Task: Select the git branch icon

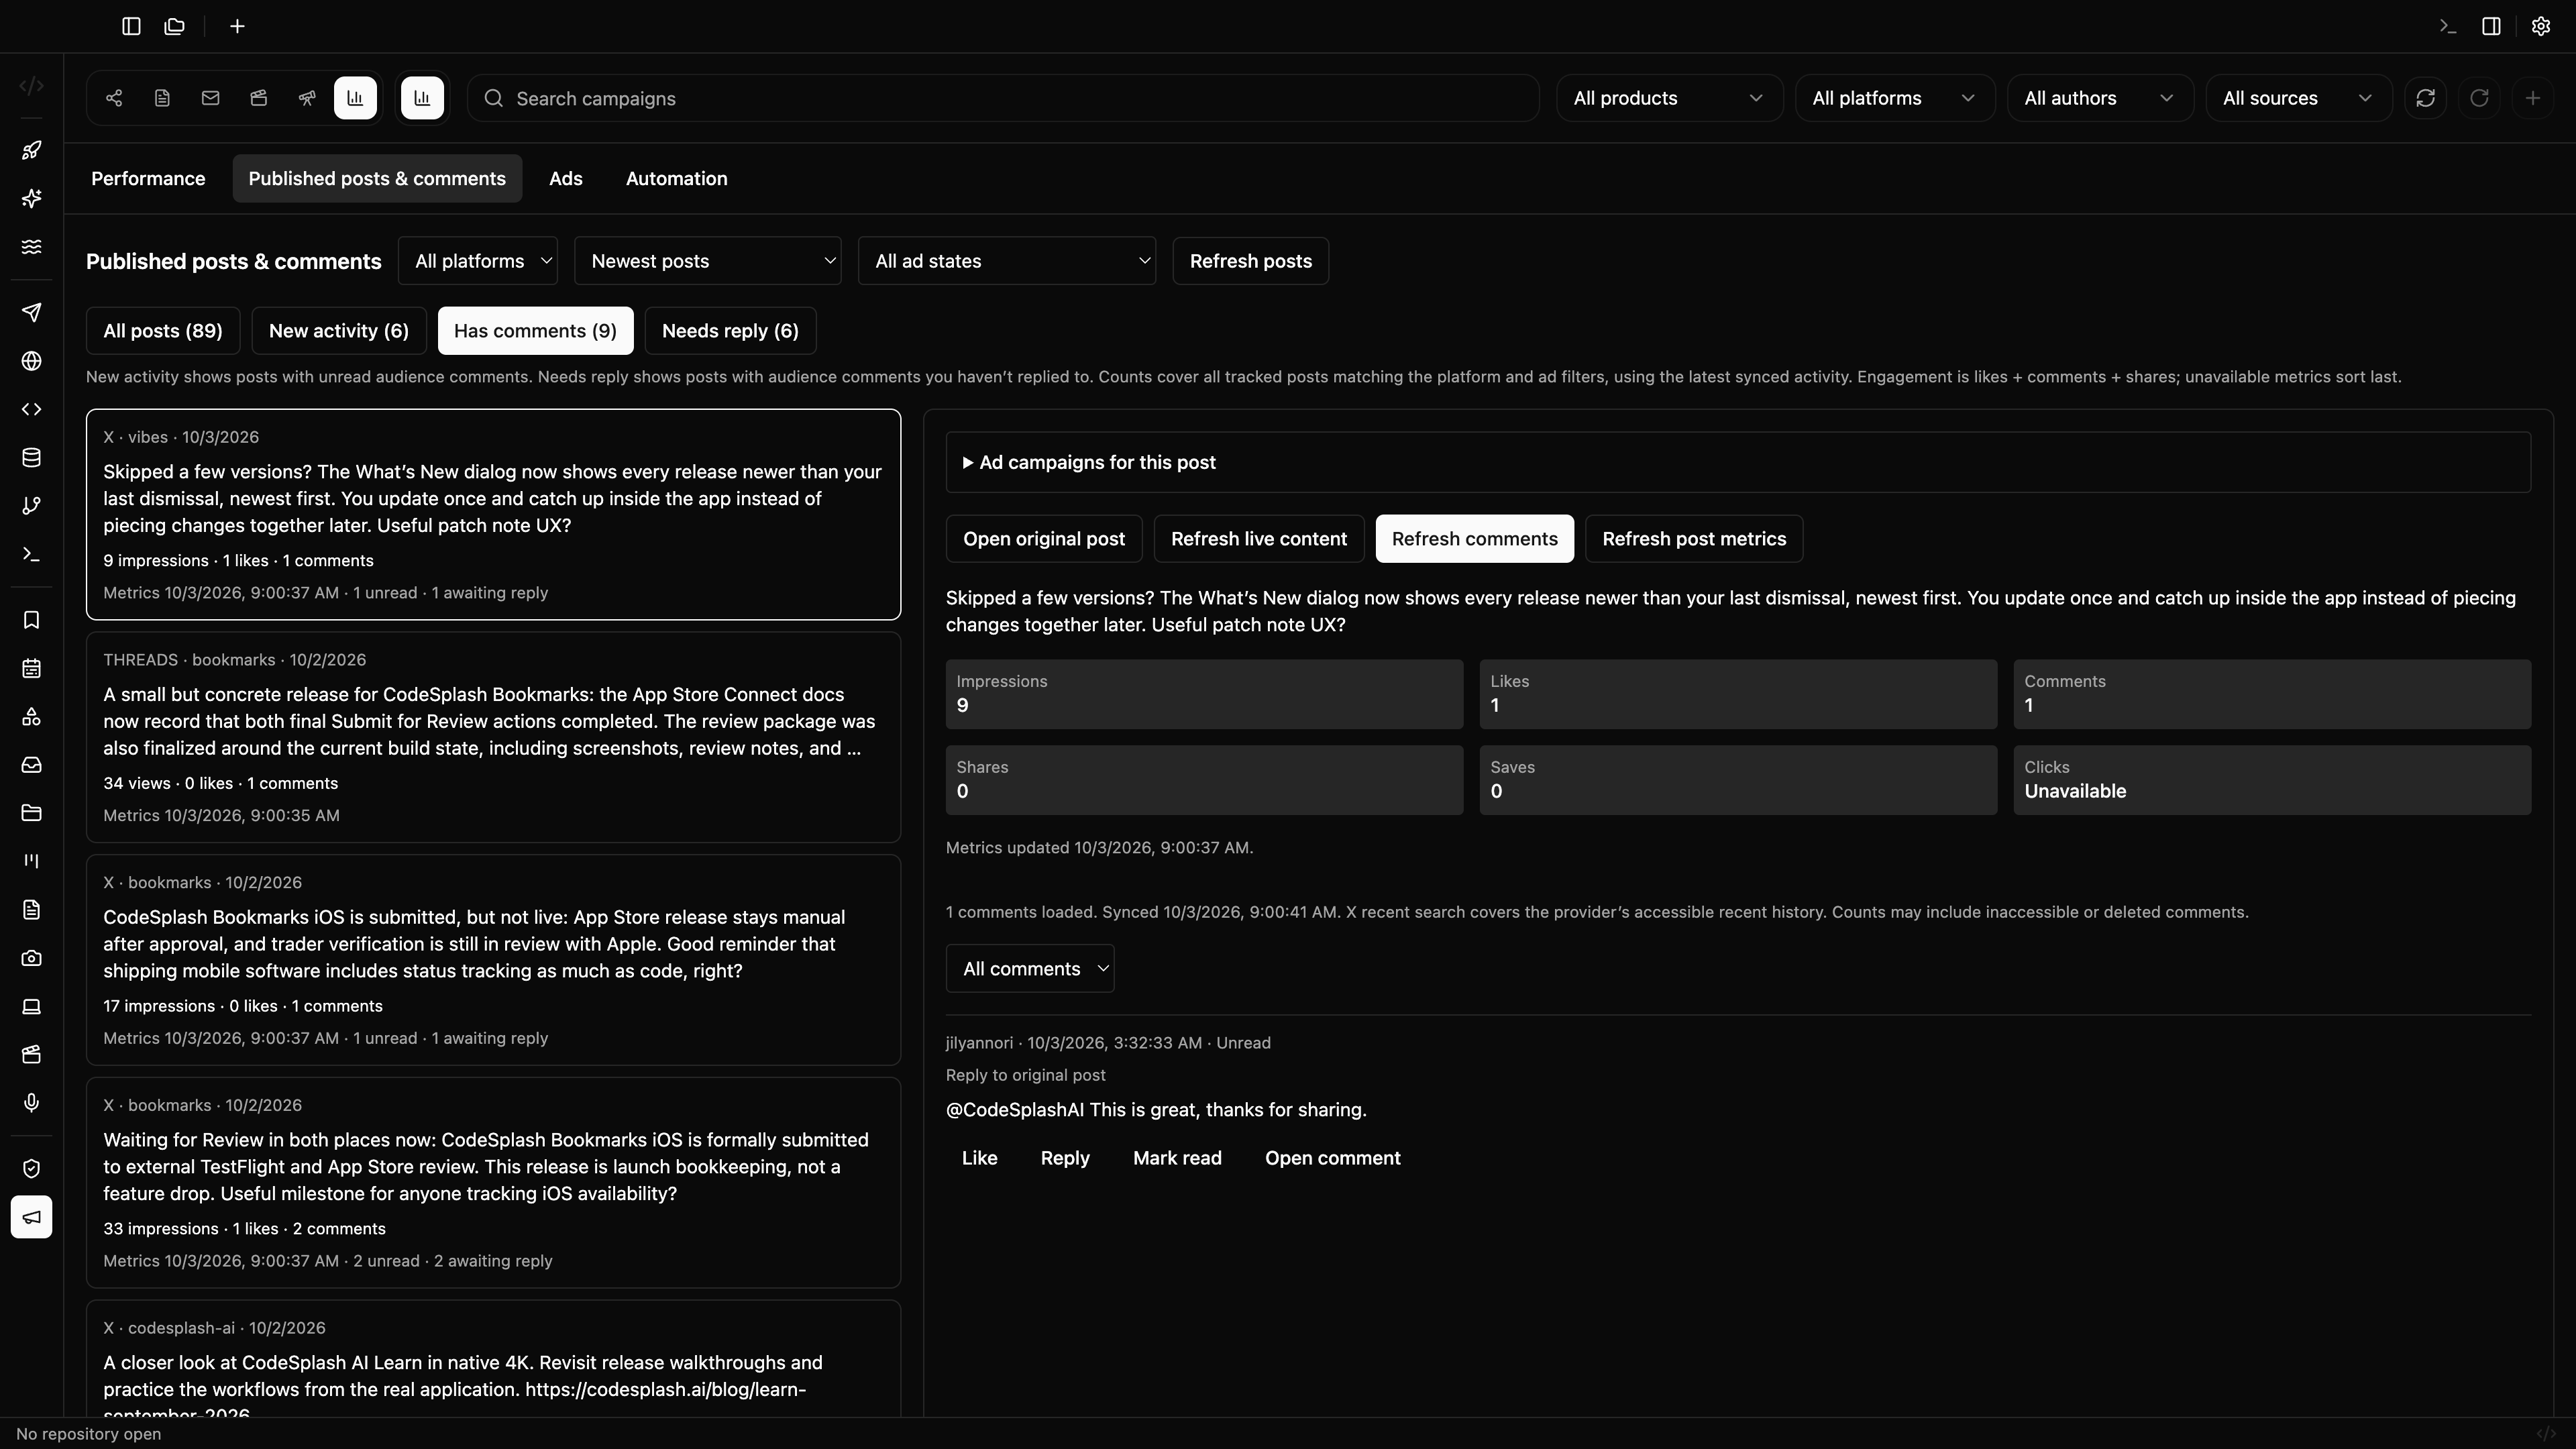Action: 31,506
